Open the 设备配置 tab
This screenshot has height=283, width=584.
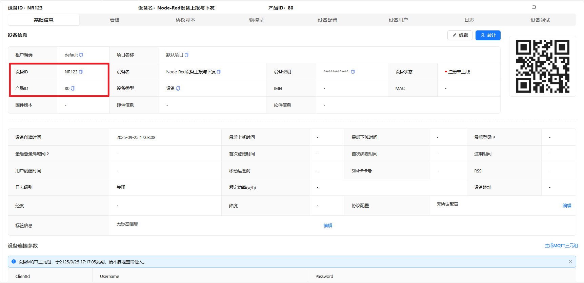click(x=327, y=20)
